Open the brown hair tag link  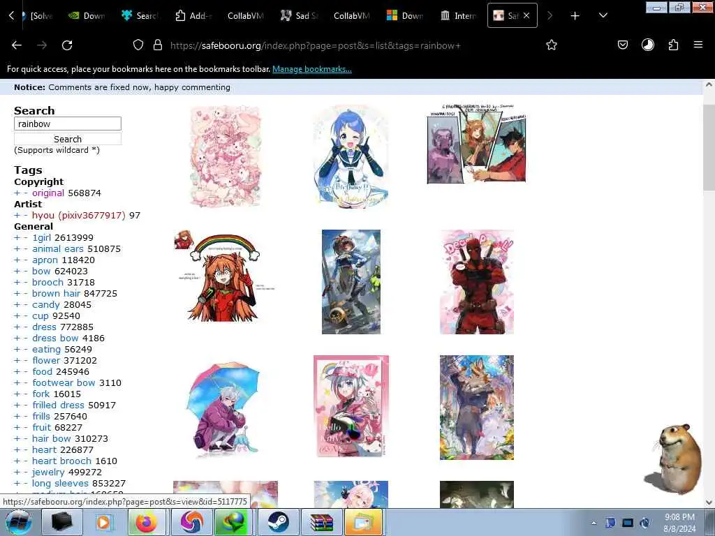(x=56, y=294)
